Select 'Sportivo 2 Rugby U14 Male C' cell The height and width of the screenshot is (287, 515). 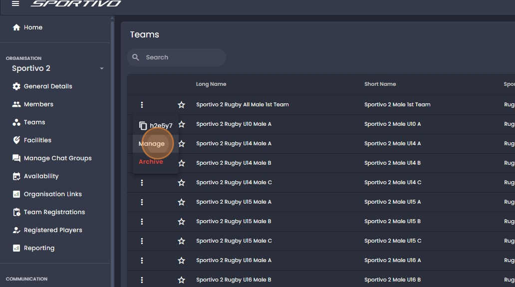click(234, 183)
